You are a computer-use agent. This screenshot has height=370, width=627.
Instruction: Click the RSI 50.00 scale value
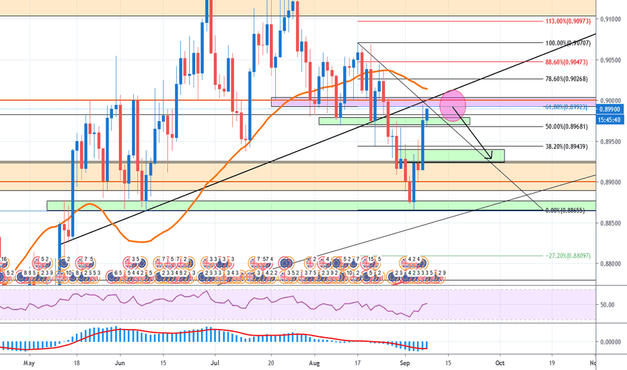[607, 304]
